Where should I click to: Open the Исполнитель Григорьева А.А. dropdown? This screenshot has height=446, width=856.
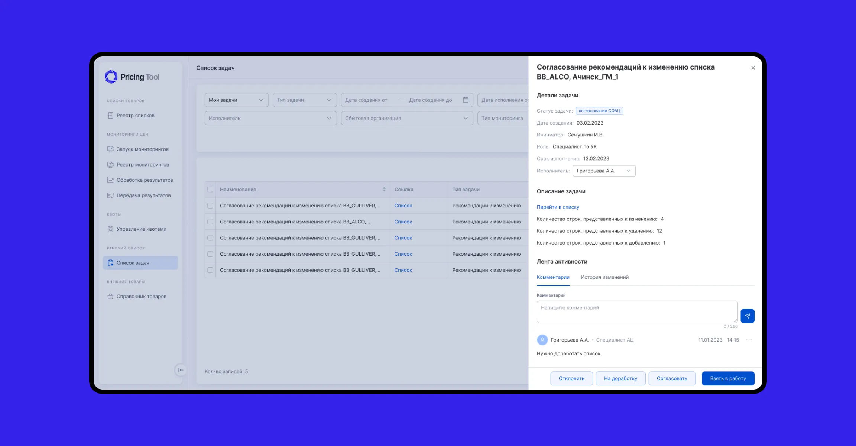[604, 171]
